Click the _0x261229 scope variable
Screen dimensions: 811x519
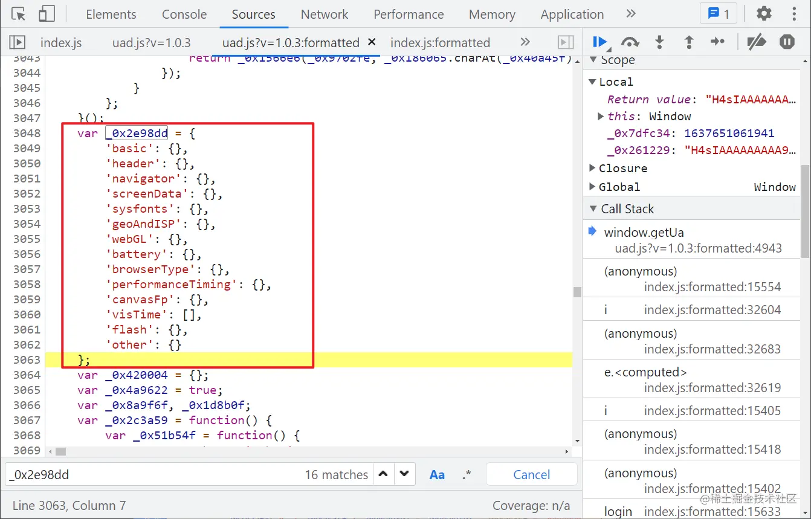tap(702, 150)
